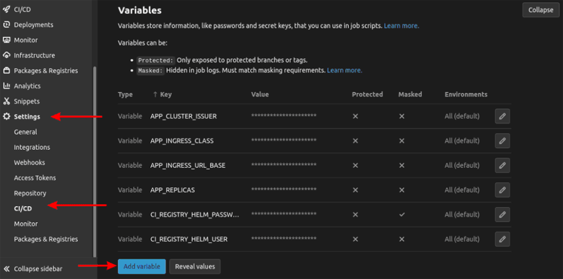Click the edit pencil for APP_CLUSTER_ISSUER
Viewport: 563px width, 279px height.
pos(502,116)
